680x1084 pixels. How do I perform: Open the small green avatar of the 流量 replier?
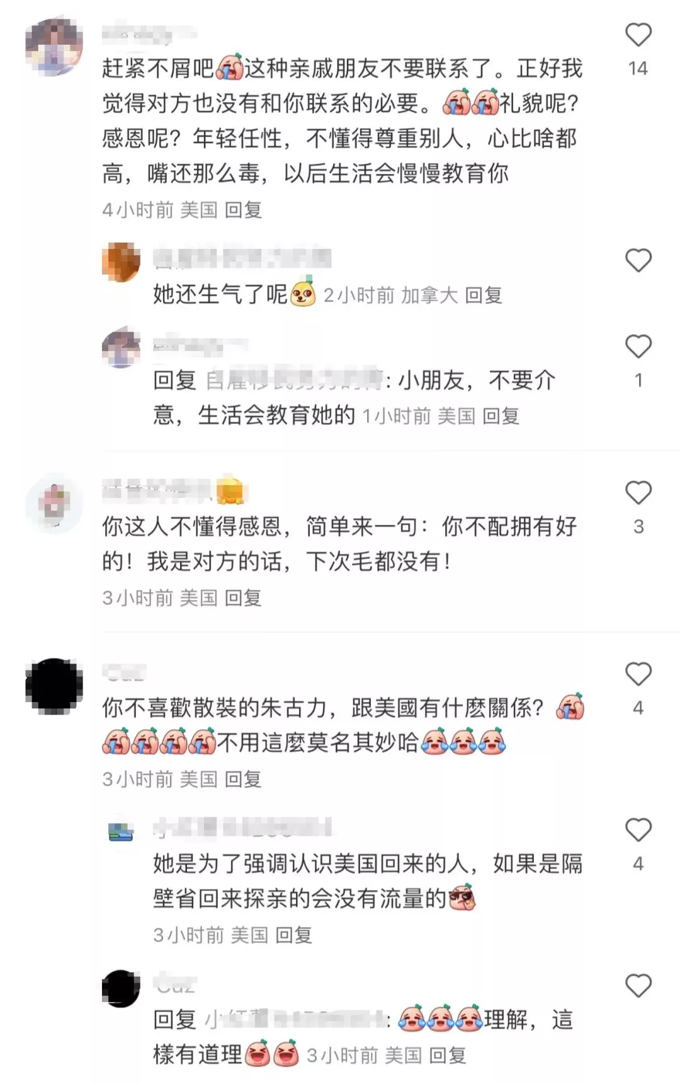click(121, 832)
